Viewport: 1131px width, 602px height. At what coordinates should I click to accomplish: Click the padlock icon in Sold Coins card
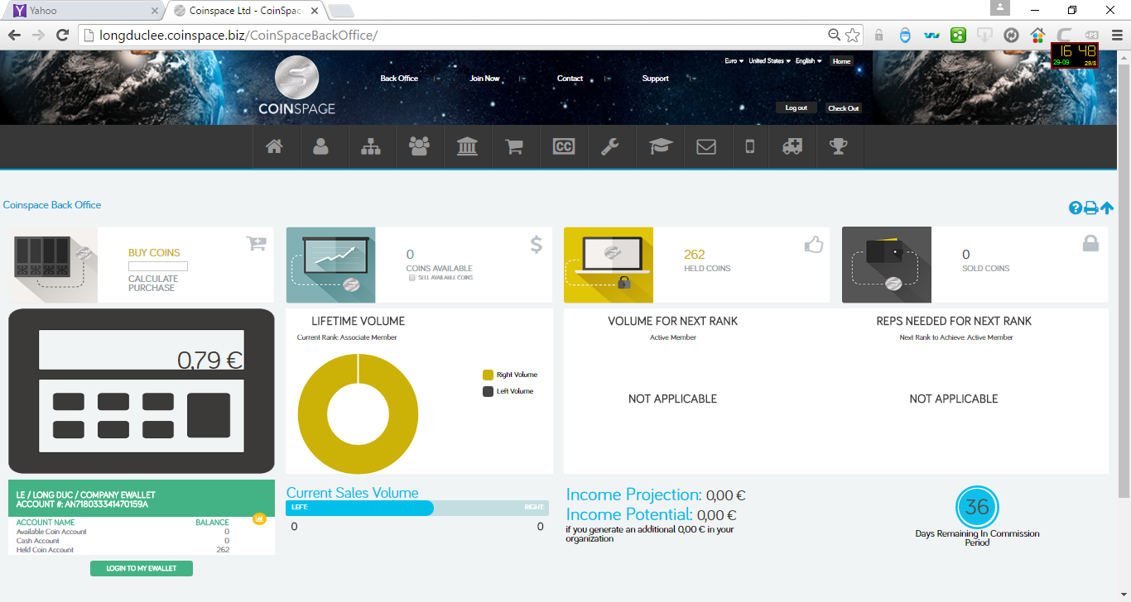pos(1091,243)
